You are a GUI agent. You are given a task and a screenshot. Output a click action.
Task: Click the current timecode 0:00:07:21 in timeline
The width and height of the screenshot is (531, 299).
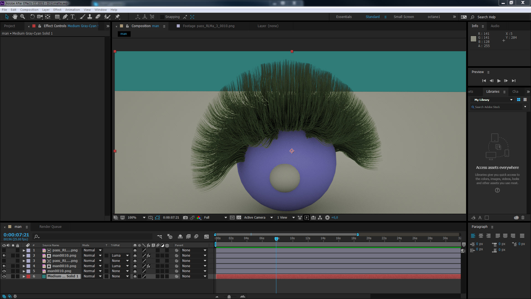point(16,235)
